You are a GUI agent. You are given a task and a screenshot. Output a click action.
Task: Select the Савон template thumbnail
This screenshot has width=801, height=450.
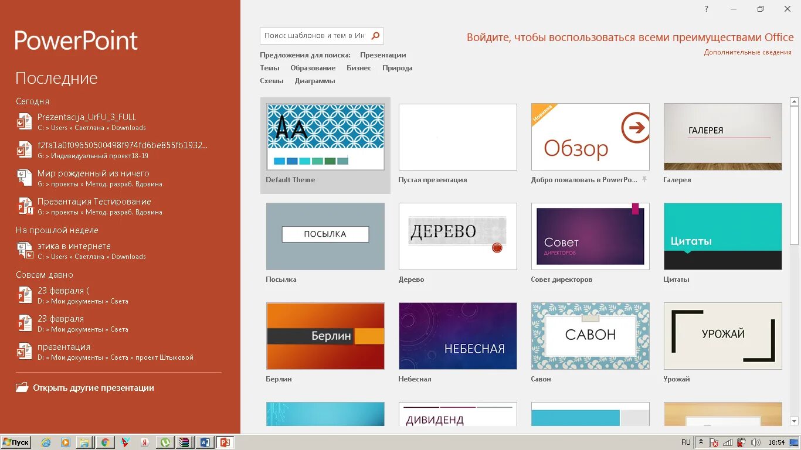tap(590, 336)
